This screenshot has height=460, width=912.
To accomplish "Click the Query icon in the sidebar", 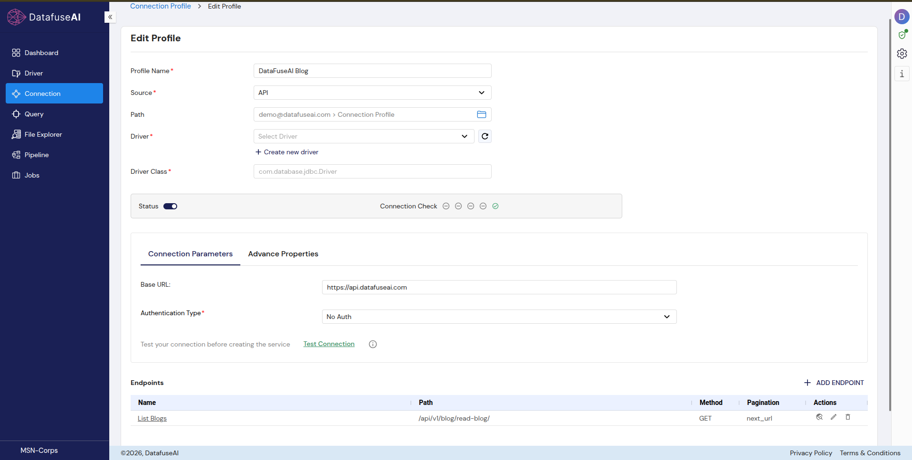I will click(16, 114).
